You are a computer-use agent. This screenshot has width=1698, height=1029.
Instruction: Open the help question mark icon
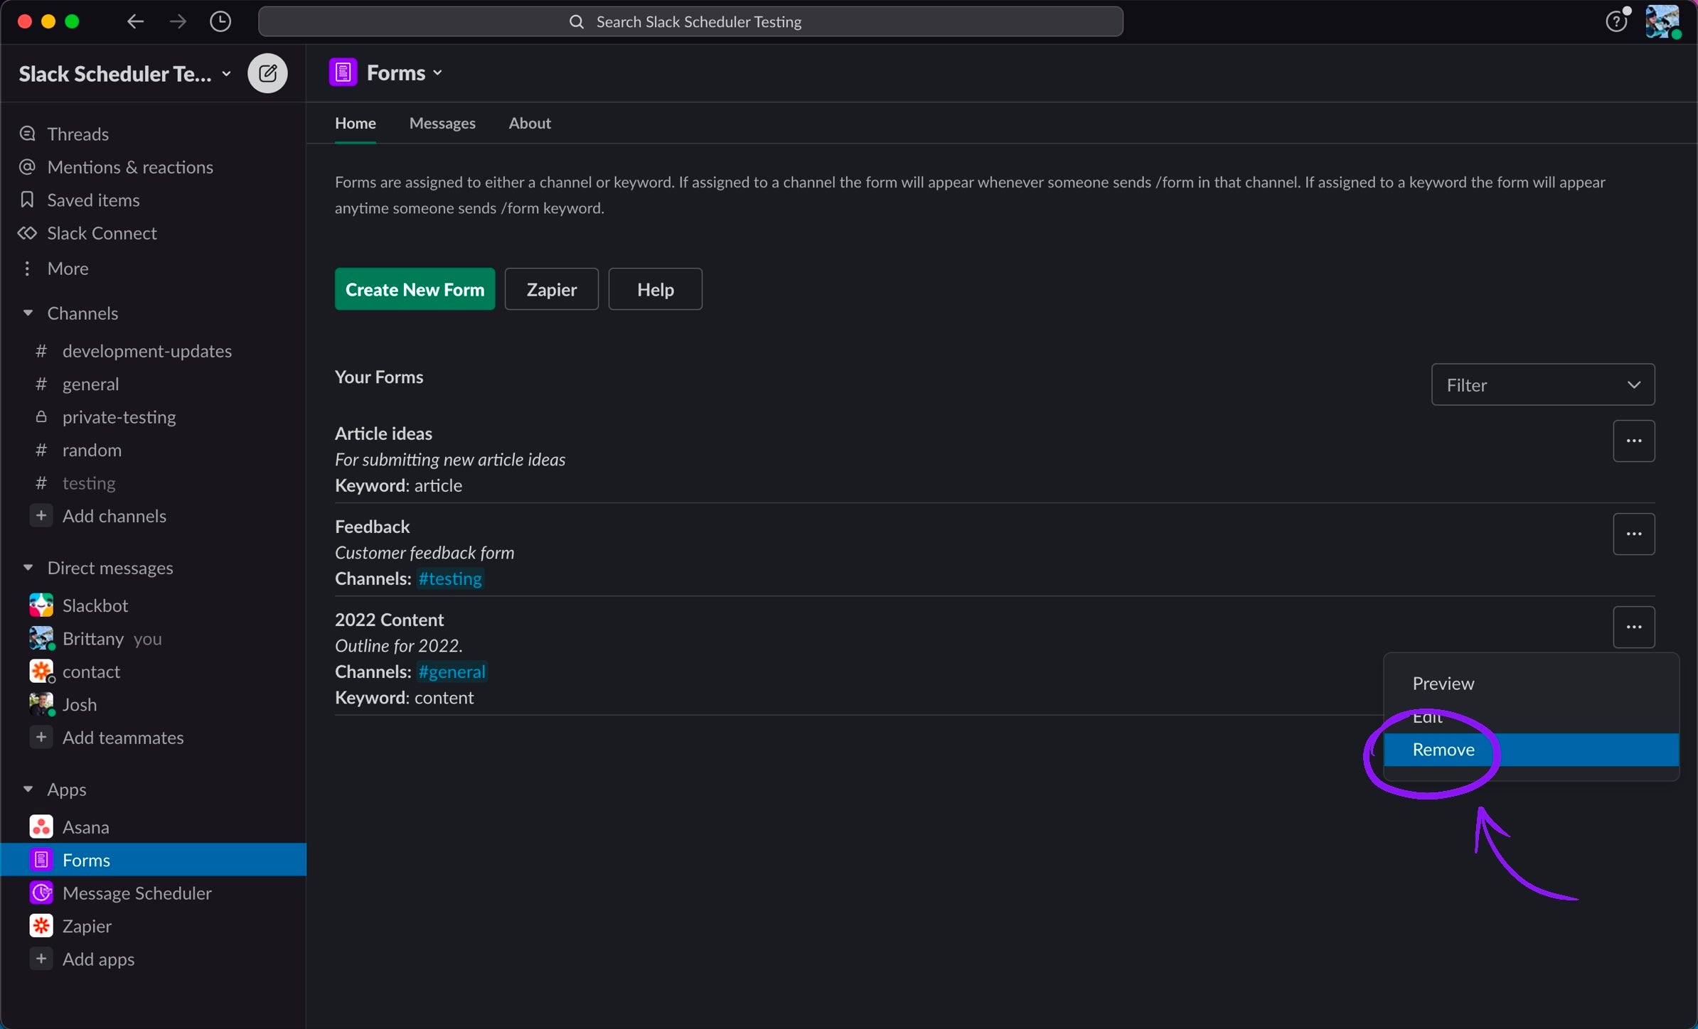tap(1616, 21)
